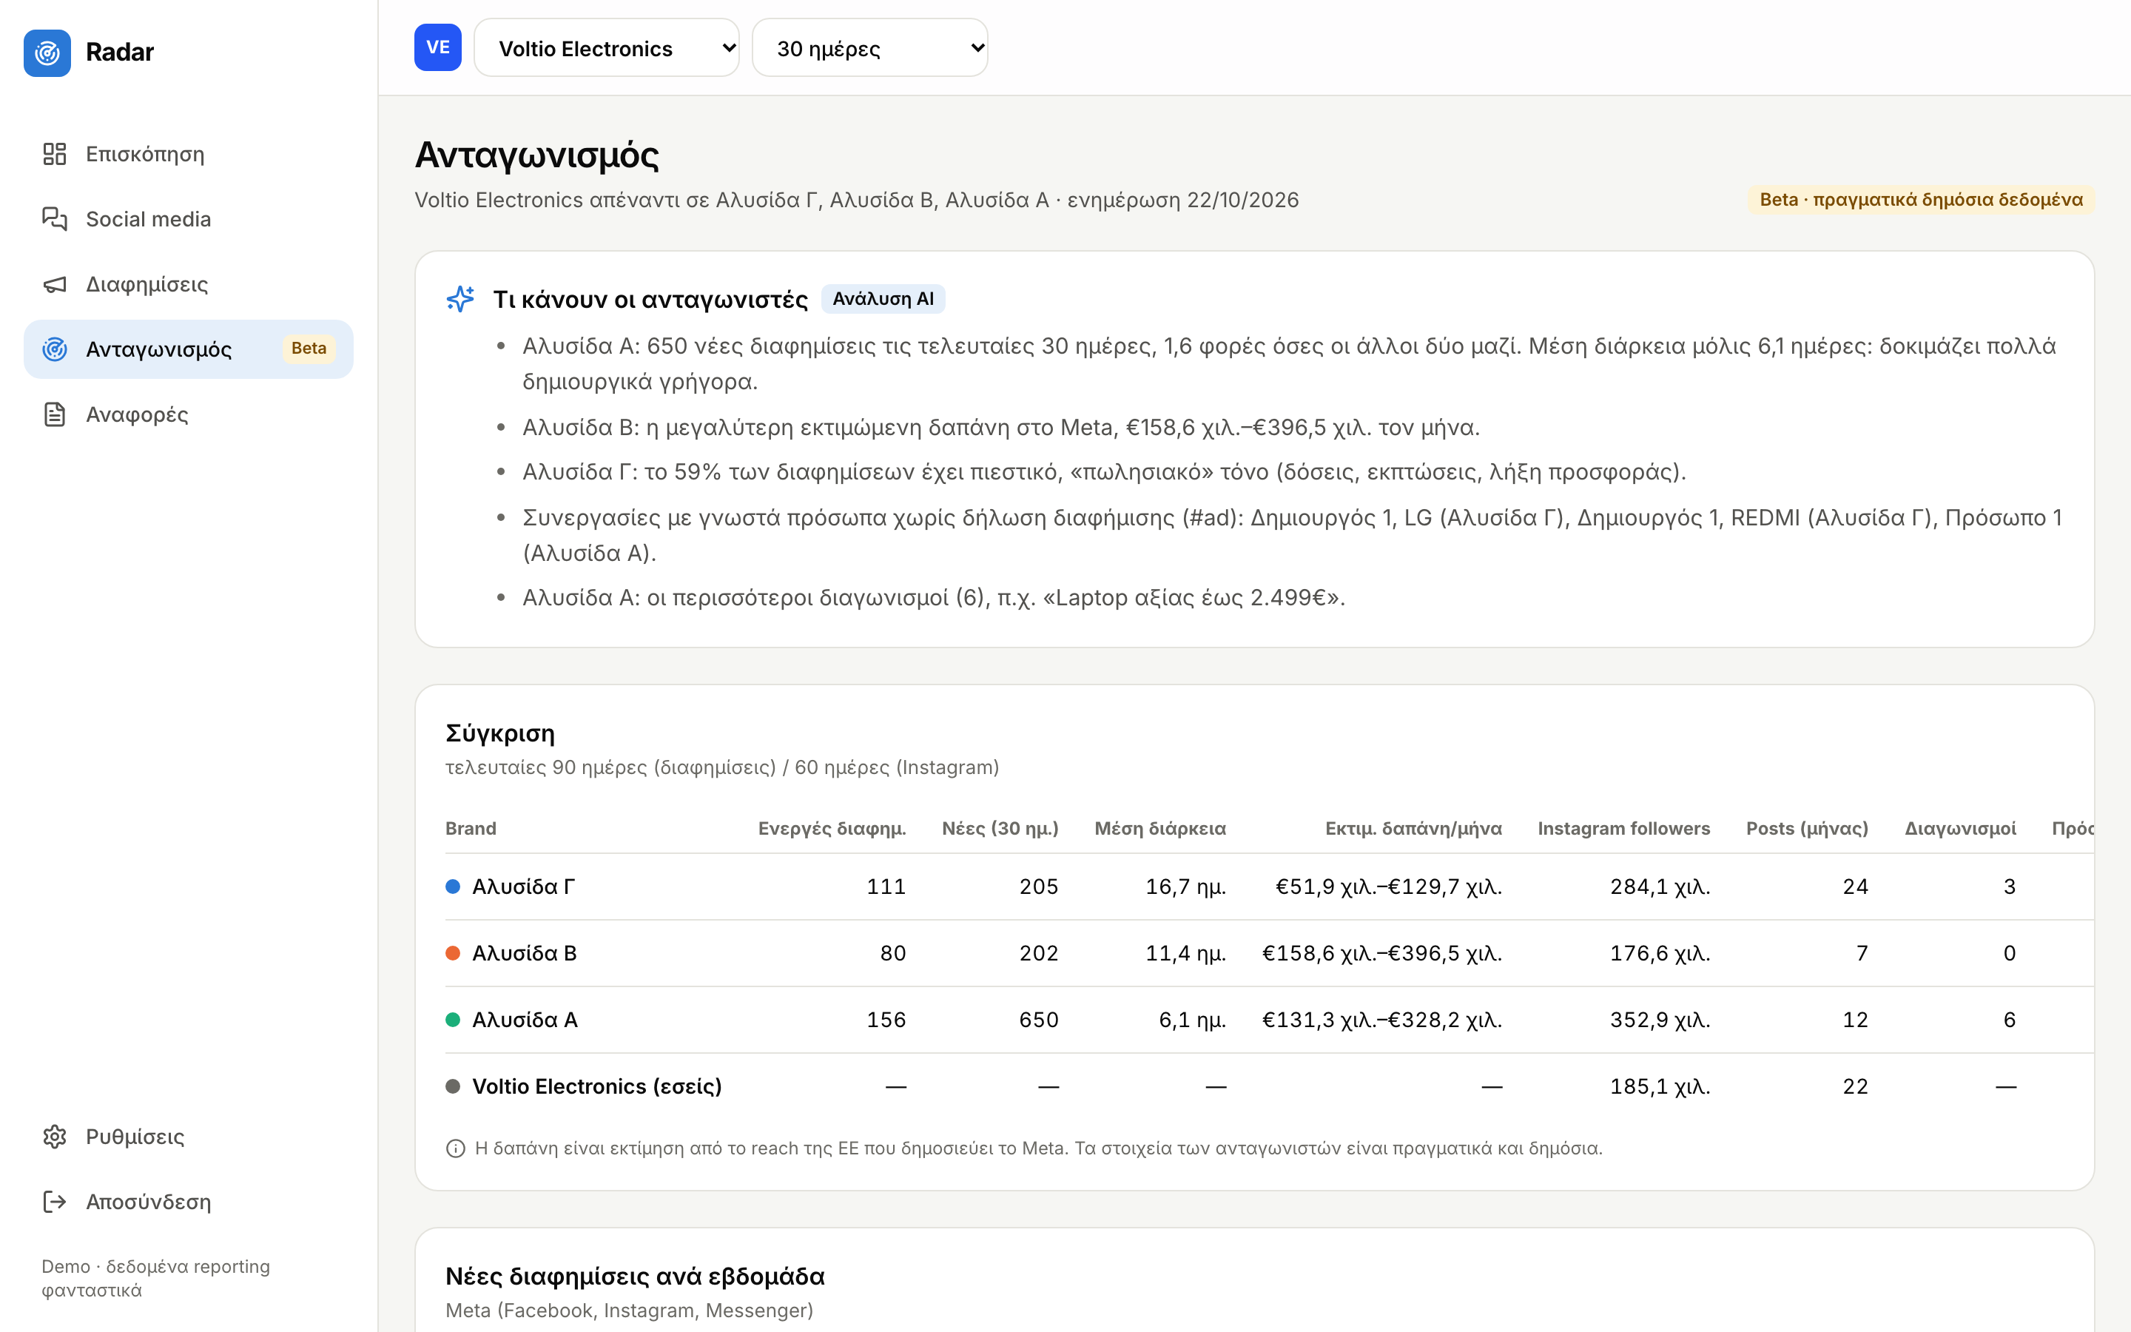Image resolution: width=2131 pixels, height=1332 pixels.
Task: Click the Ανταγωνισμός radar icon in sidebar
Action: pos(55,350)
